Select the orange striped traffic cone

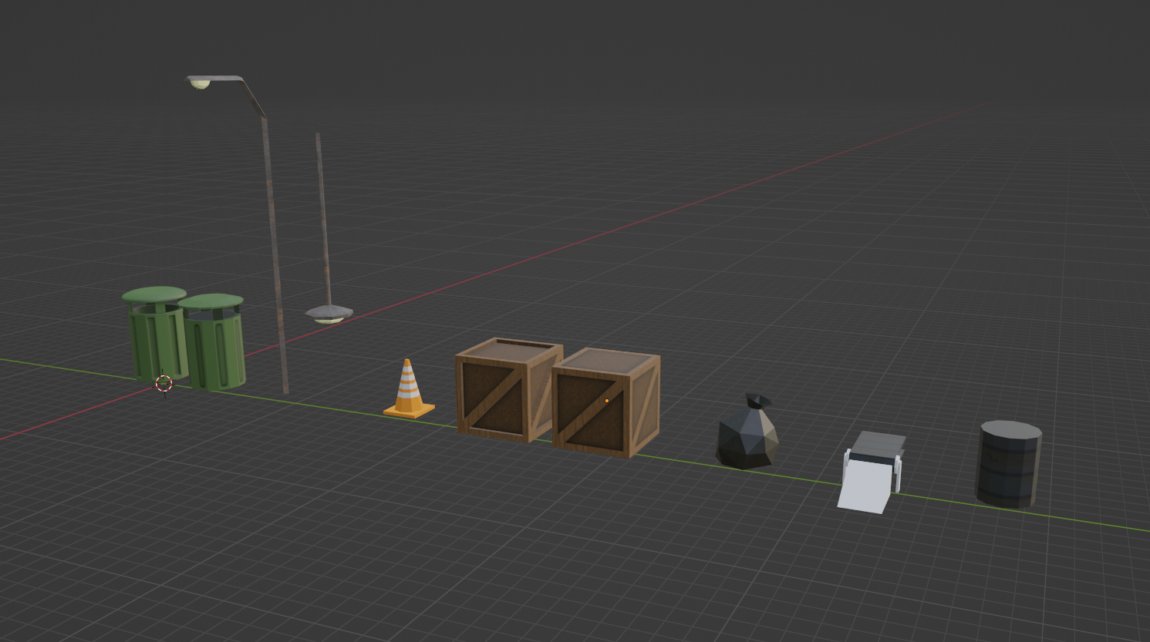click(408, 388)
